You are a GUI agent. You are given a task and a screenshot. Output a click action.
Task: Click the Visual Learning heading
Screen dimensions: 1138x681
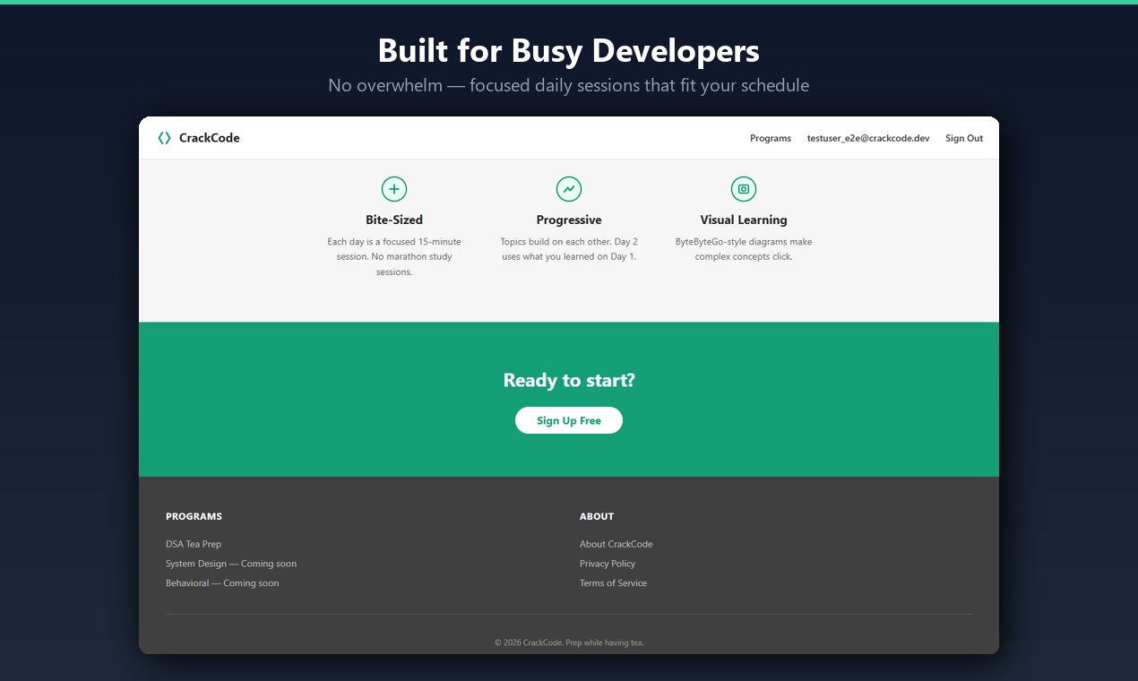pyautogui.click(x=744, y=220)
